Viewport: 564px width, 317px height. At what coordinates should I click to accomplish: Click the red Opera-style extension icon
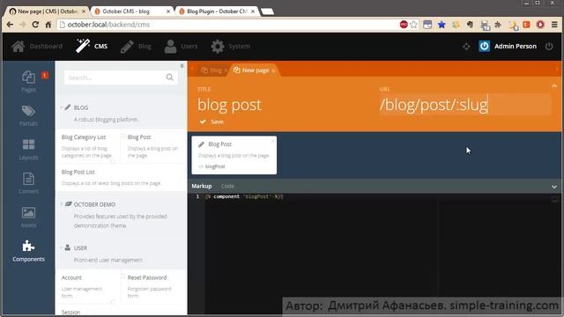[x=540, y=25]
